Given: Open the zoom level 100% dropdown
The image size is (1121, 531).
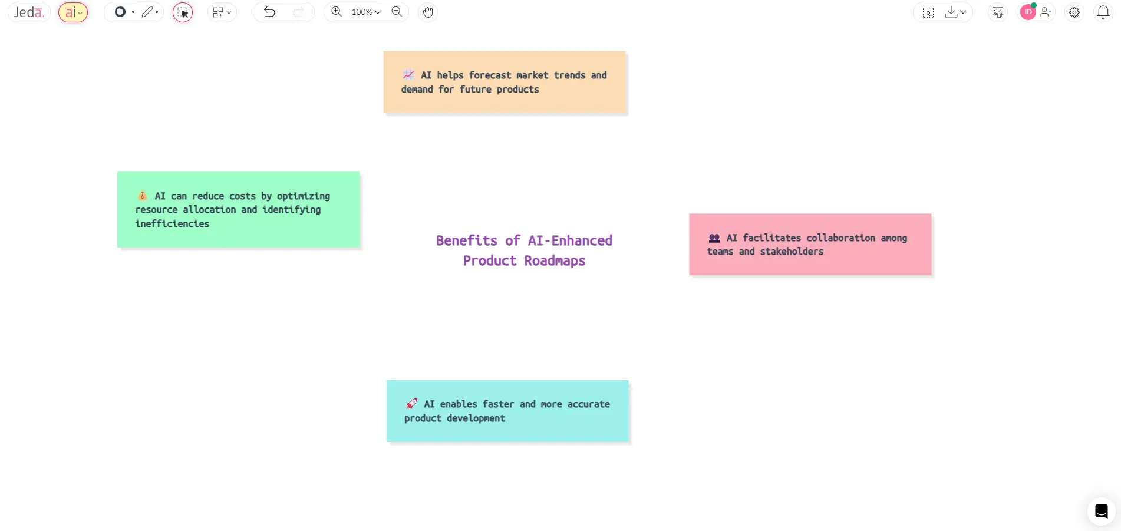Looking at the screenshot, I should pos(364,12).
